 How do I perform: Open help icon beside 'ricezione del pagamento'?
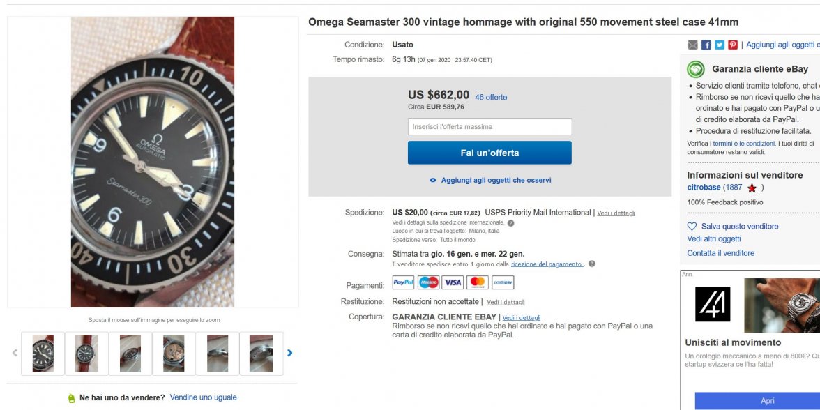[591, 264]
